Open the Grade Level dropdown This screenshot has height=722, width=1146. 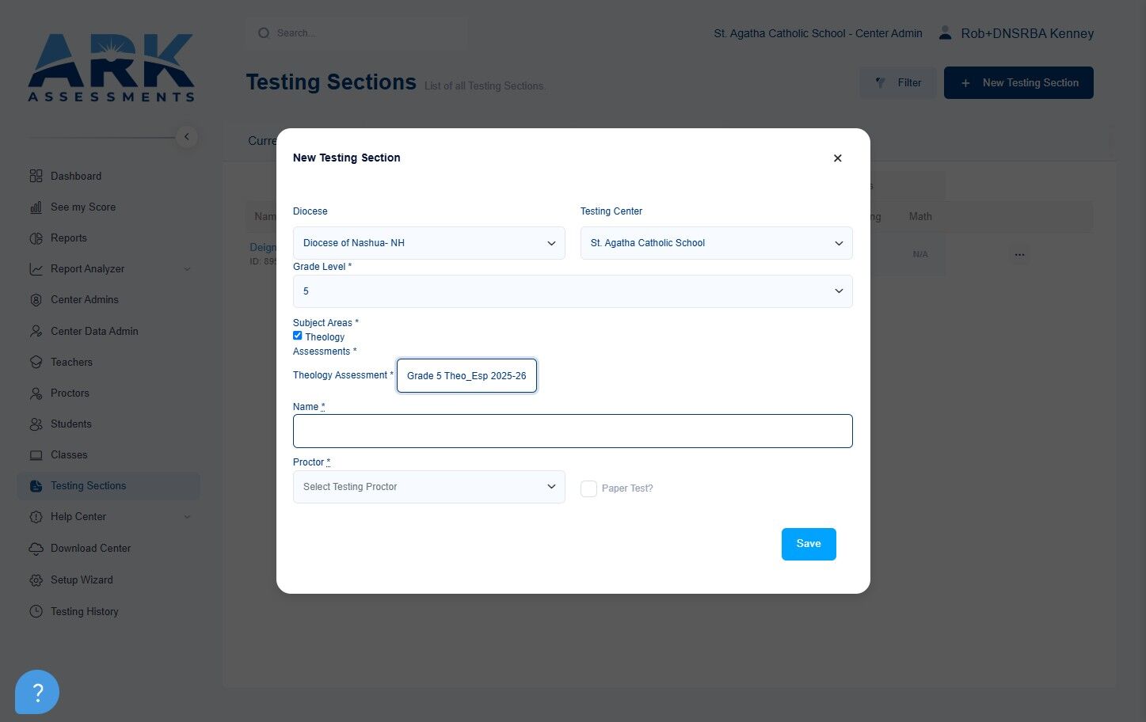(x=573, y=291)
